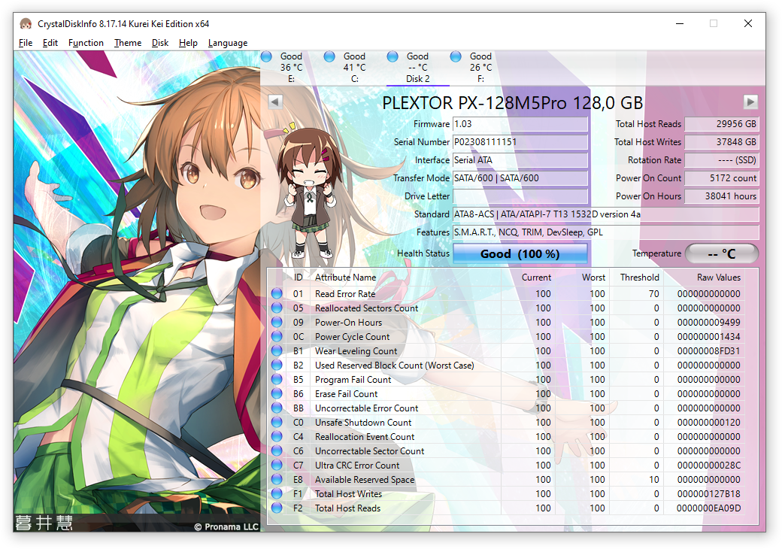Screen dimensions: 782x549
Task: Open the Theme menu
Action: [127, 43]
